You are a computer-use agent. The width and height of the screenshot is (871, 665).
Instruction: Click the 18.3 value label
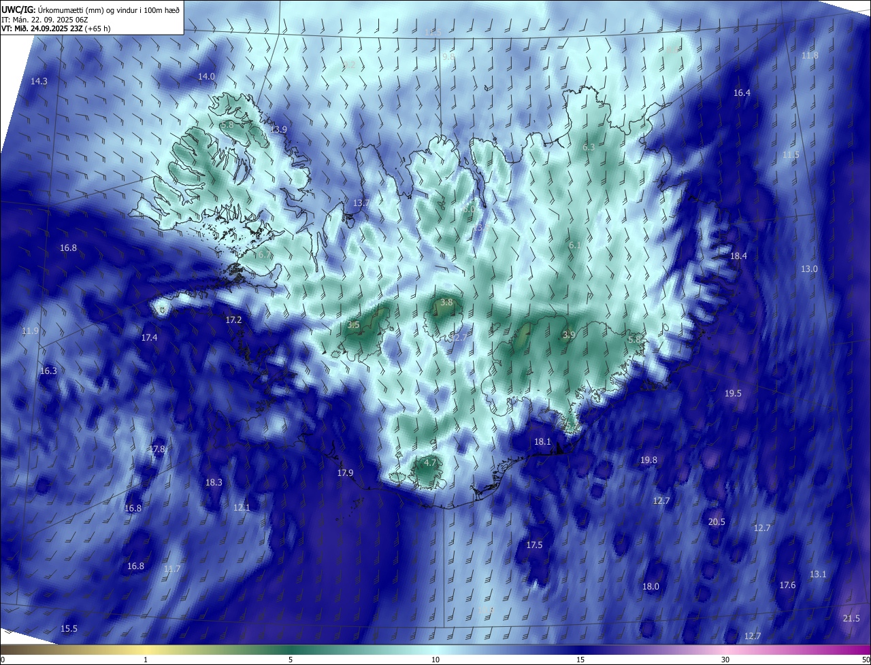coord(214,482)
